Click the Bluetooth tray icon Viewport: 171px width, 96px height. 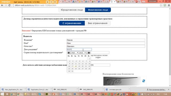[124, 94]
